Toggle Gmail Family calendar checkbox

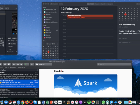[45, 19]
